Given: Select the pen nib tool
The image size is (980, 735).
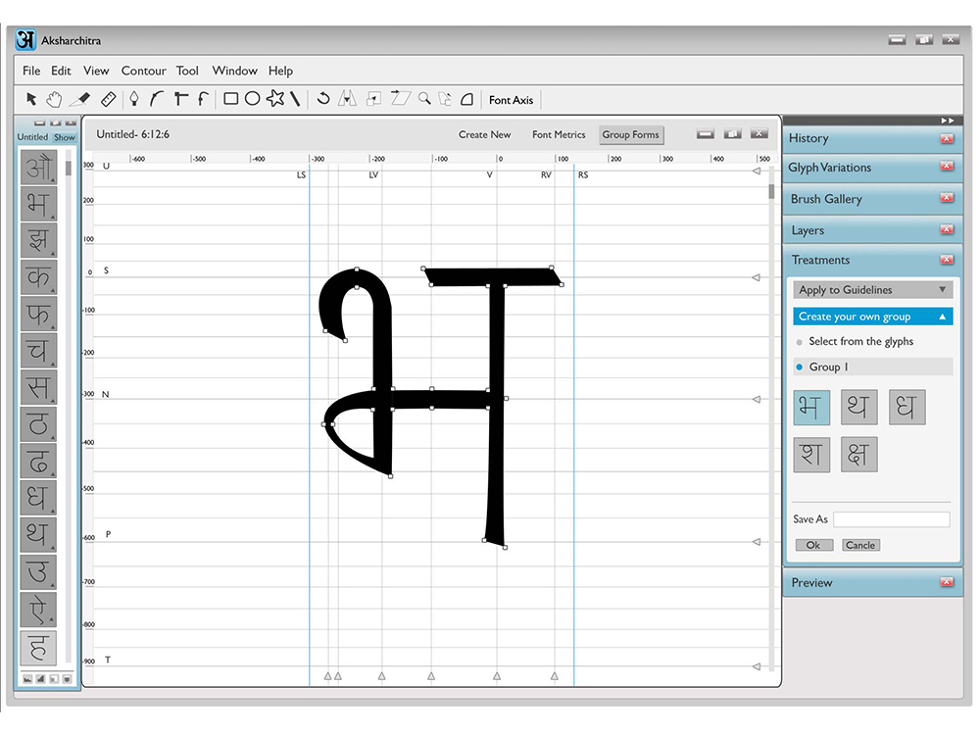Looking at the screenshot, I should point(133,99).
